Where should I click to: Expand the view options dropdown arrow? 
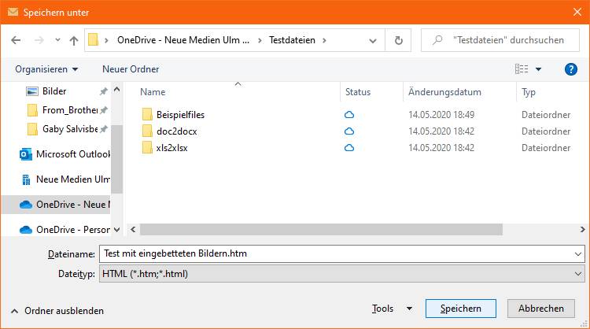point(539,69)
